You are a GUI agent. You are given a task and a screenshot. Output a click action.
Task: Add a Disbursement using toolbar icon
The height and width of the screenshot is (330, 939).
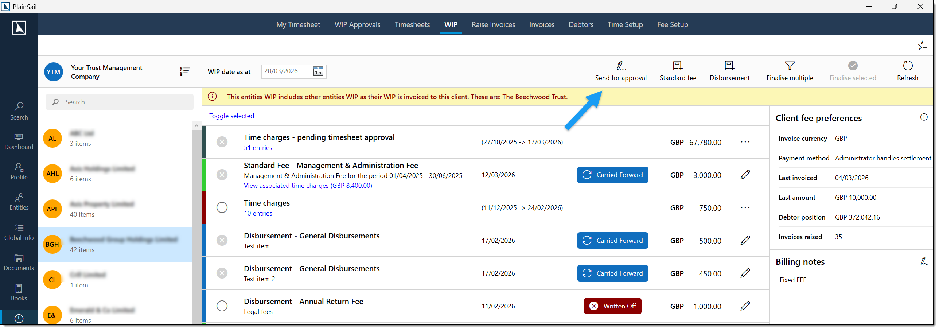click(729, 66)
